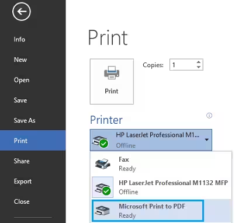Viewport: 235px width, 223px height.
Task: Increase copies with the up arrow
Action: click(x=199, y=62)
